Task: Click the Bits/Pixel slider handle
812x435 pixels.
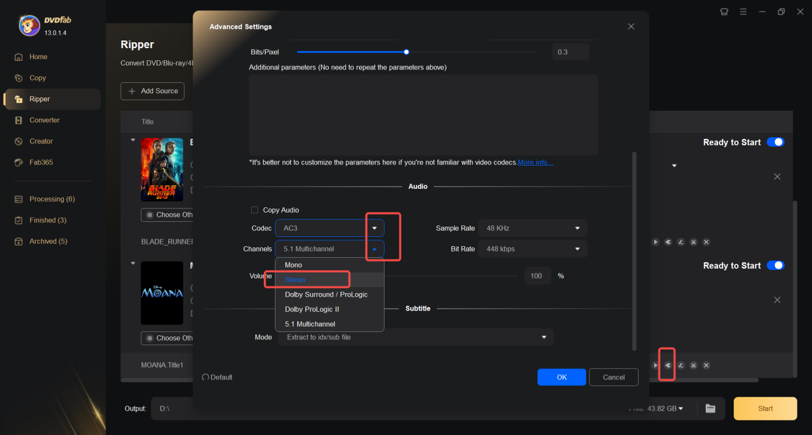Action: pos(407,52)
